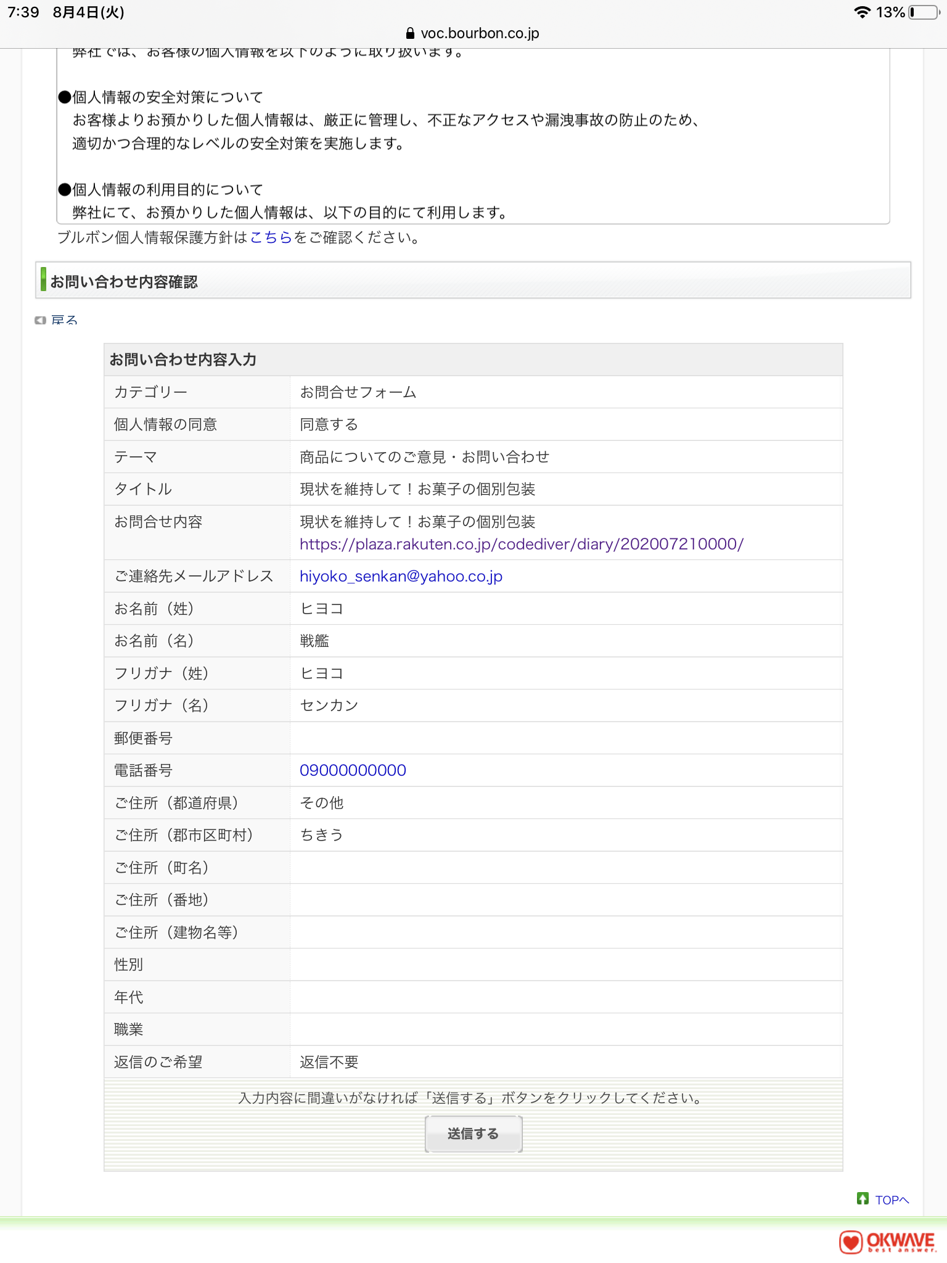The height and width of the screenshot is (1263, 947).
Task: Tap the 09000000000 phone number link
Action: pos(353,770)
